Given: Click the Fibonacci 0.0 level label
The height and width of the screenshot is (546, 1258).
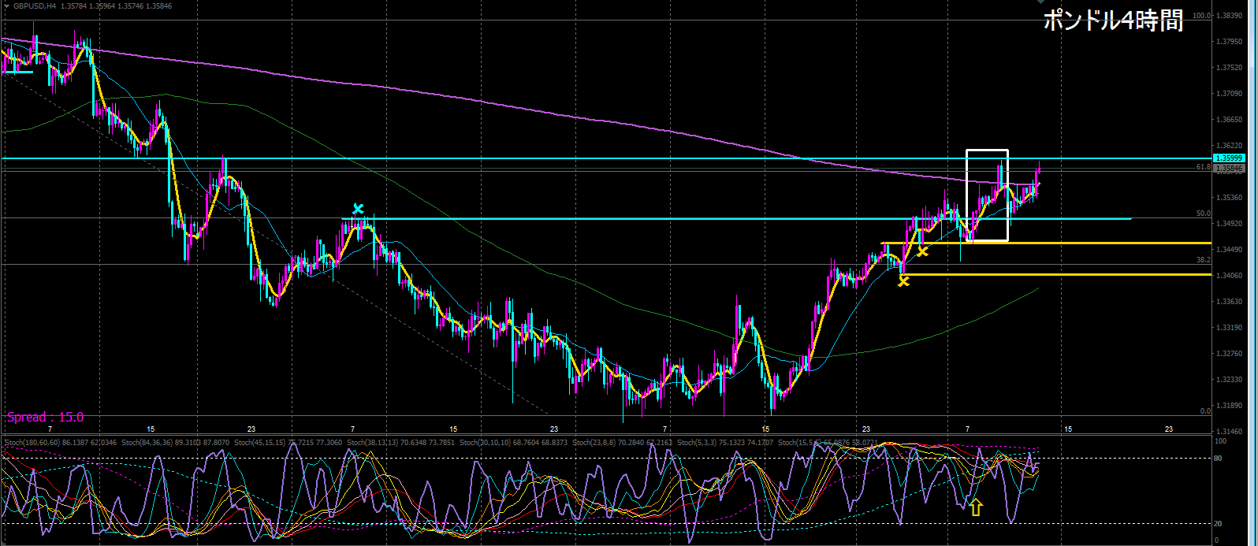Looking at the screenshot, I should pos(1205,410).
